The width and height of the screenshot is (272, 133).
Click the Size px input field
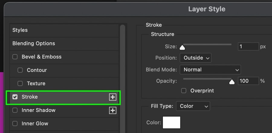(248, 47)
